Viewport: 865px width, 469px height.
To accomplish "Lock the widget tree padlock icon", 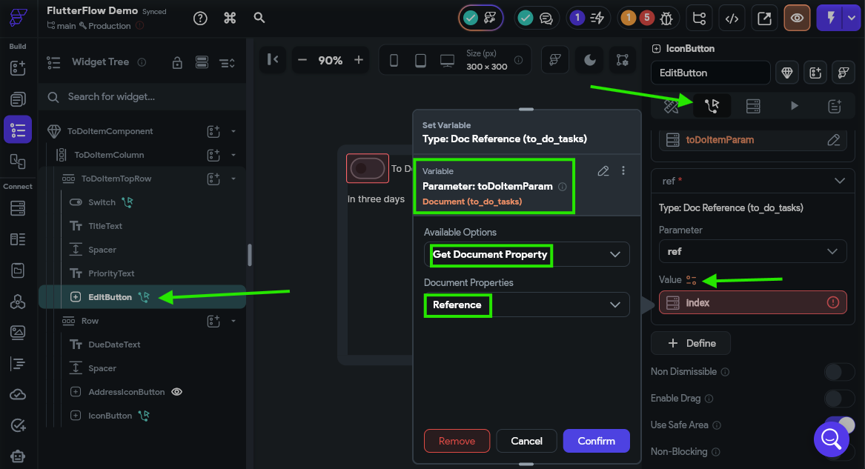I will (x=177, y=62).
